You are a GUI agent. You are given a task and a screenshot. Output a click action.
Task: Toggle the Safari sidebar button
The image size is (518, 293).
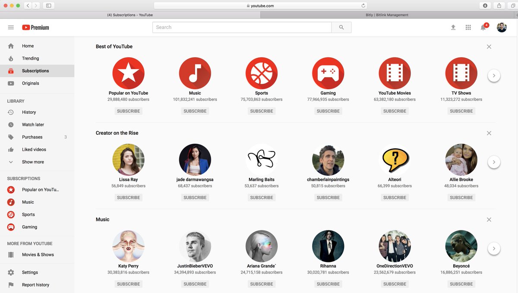pos(48,6)
